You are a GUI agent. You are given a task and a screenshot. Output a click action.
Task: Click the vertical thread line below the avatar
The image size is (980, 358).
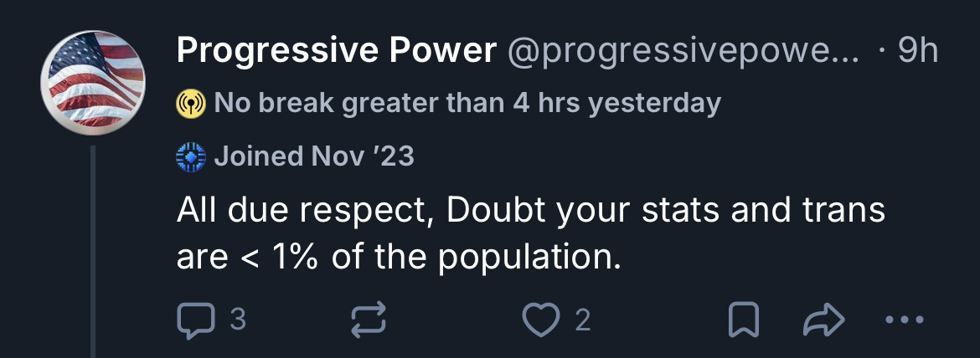(x=93, y=251)
